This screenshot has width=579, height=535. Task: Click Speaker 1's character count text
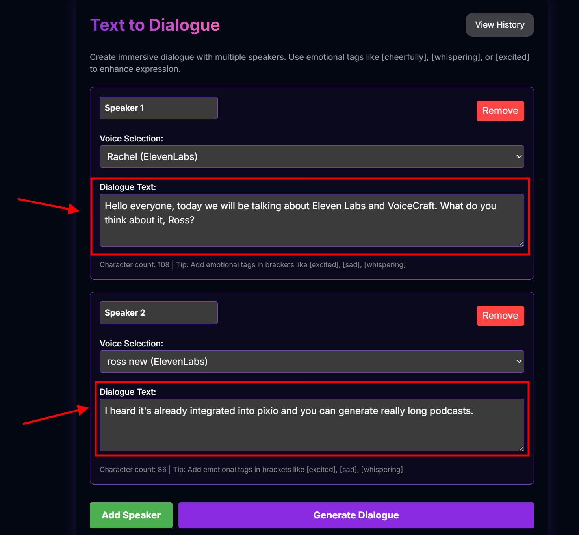click(134, 264)
